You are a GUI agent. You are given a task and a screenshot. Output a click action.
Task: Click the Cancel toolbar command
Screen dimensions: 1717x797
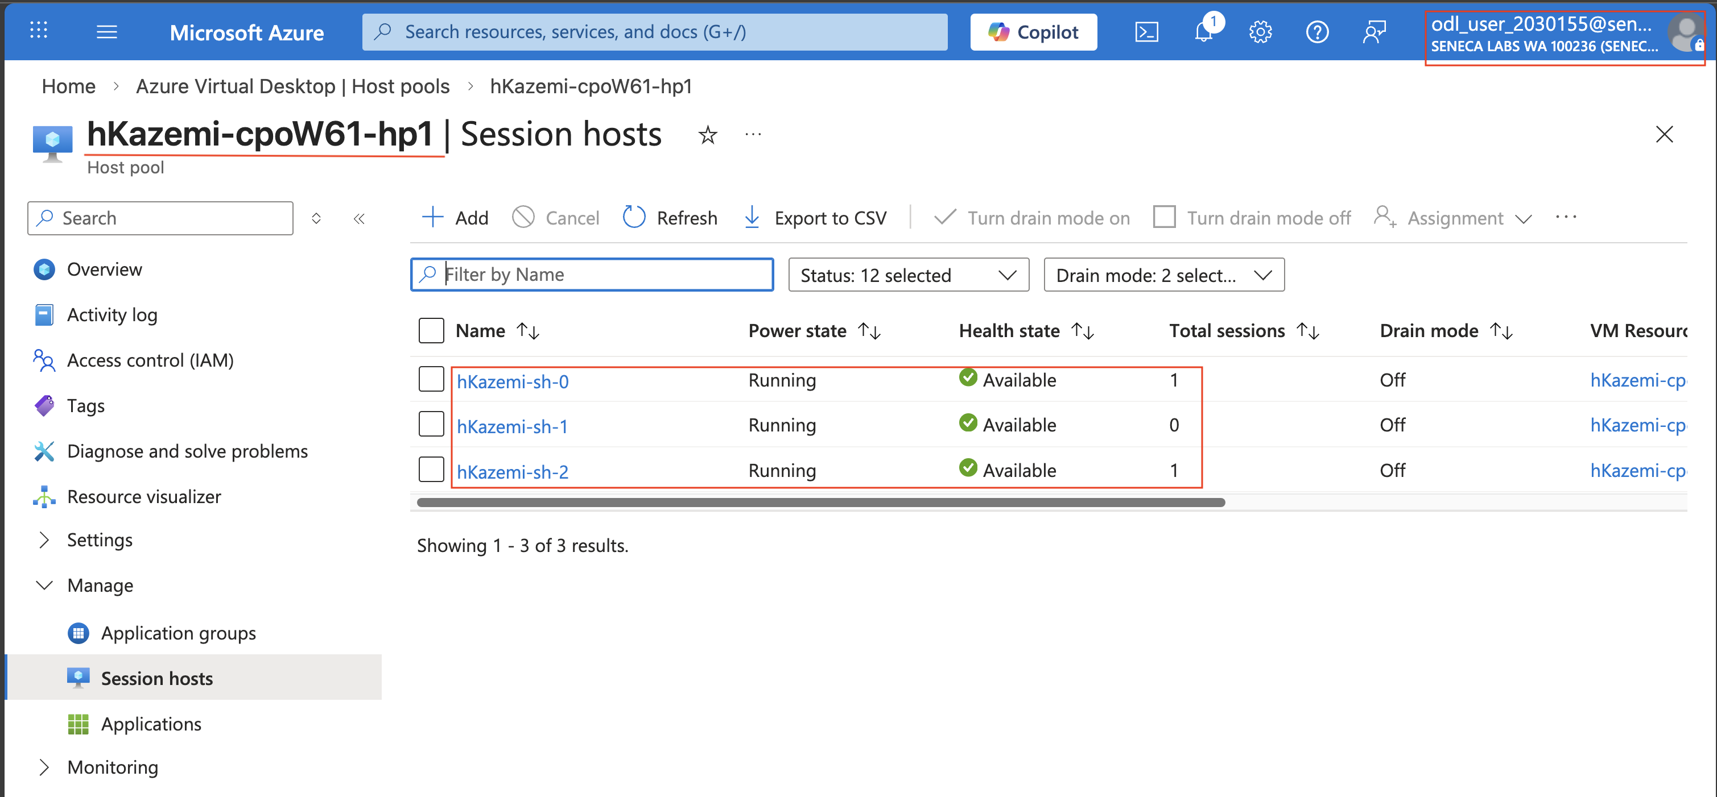(x=556, y=218)
